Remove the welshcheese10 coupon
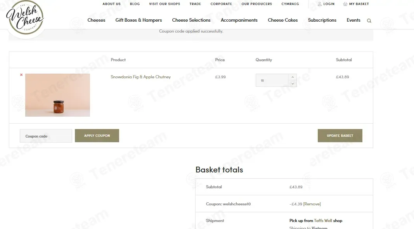The height and width of the screenshot is (229, 414). tap(312, 204)
